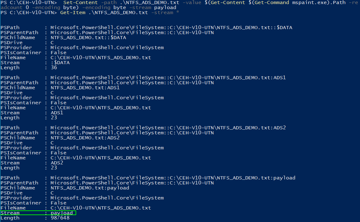Click the Length value 36
The image size is (360, 222).
(54, 68)
